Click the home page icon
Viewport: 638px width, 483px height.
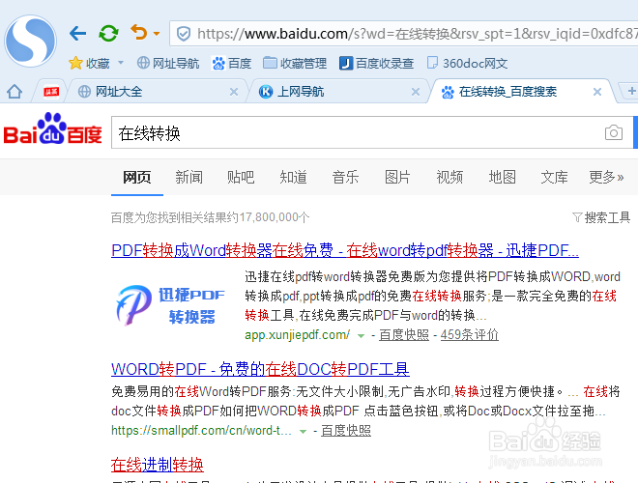pyautogui.click(x=14, y=92)
